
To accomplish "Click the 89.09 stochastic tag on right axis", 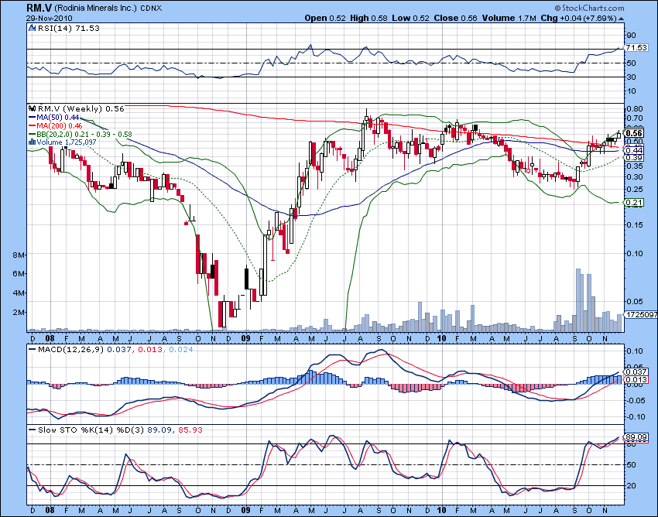I will (x=636, y=437).
